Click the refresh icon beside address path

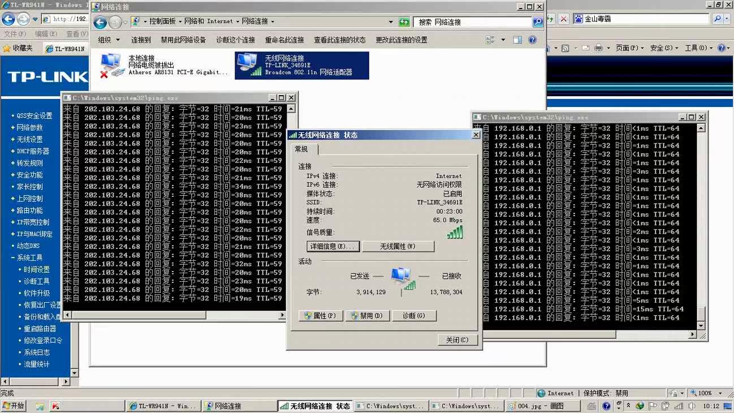click(404, 22)
